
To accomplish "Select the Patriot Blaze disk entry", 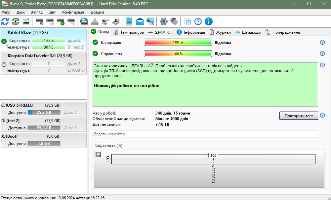I will point(44,40).
